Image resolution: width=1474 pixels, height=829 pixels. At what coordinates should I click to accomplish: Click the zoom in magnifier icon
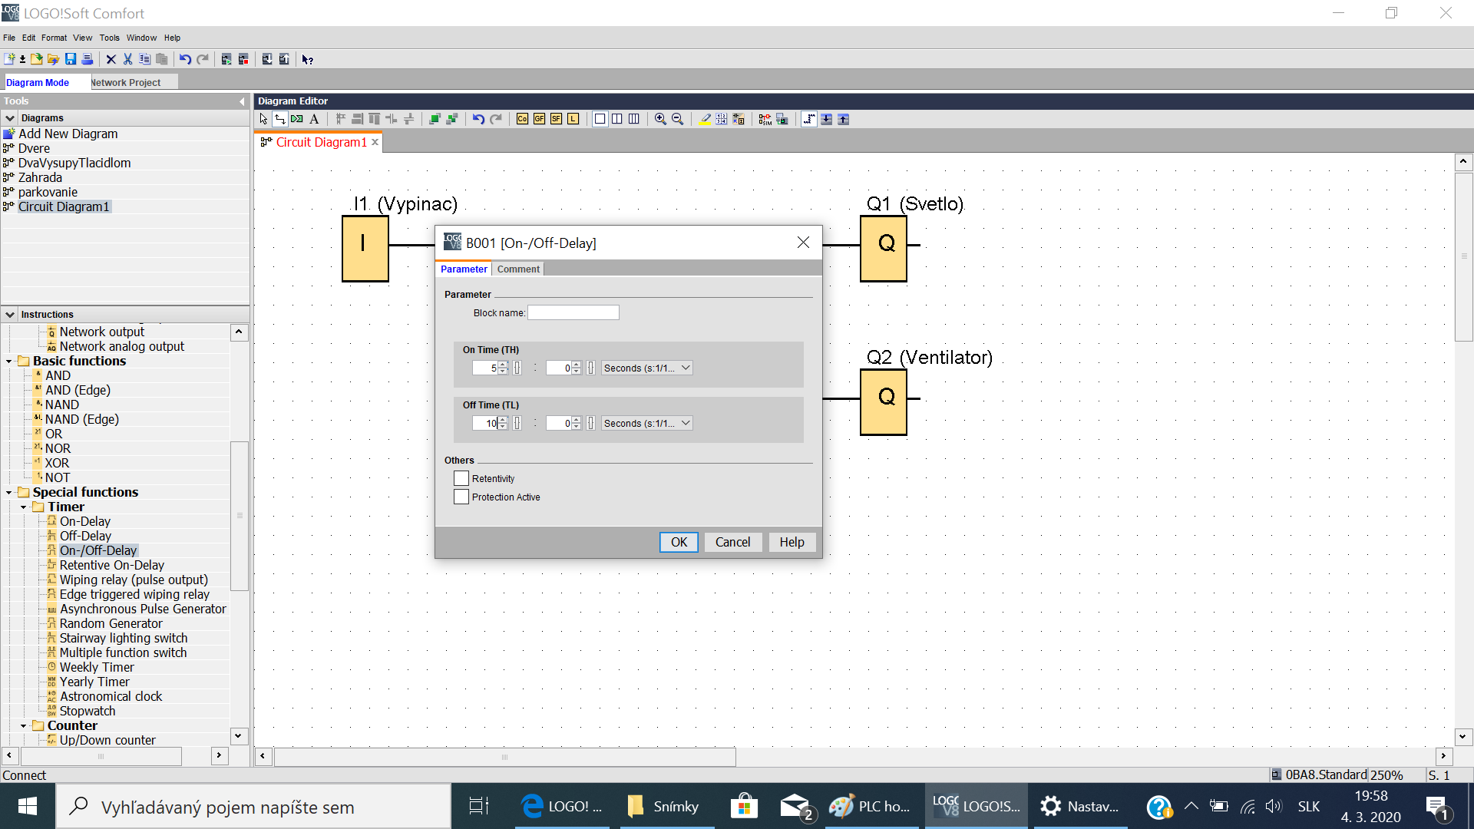[x=660, y=119]
